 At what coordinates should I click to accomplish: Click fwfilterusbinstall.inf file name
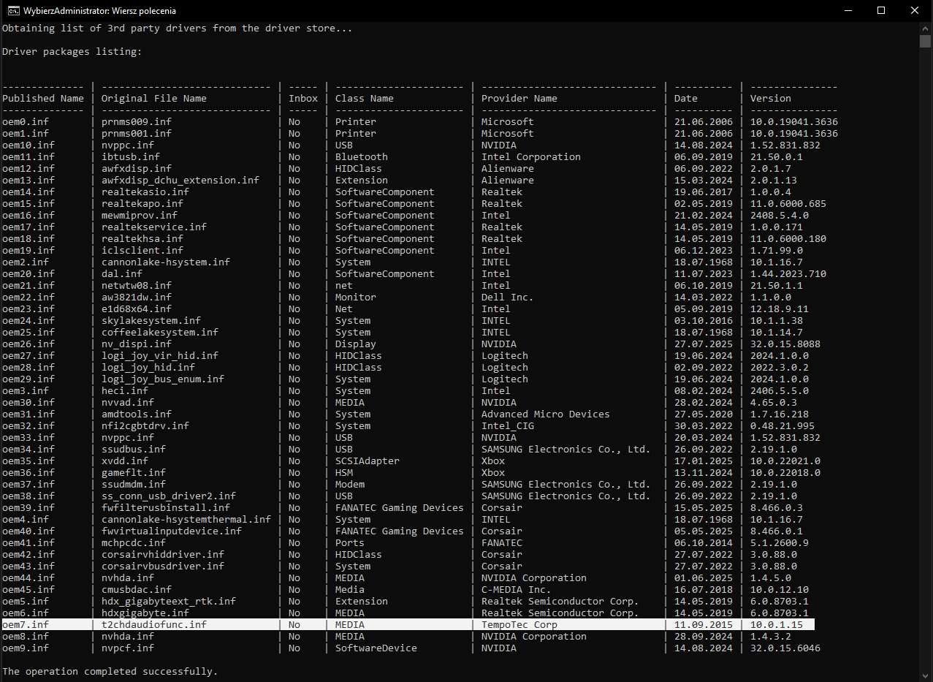(166, 508)
